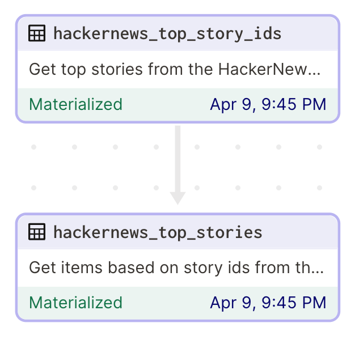355x340 pixels.
Task: Click Materialized status on hackernews_top_stories node
Action: (x=75, y=303)
